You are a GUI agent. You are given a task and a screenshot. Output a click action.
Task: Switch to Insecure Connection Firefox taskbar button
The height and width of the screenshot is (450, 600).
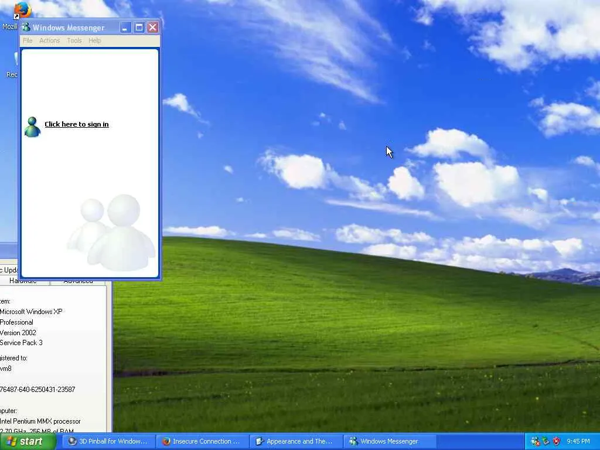pos(202,441)
